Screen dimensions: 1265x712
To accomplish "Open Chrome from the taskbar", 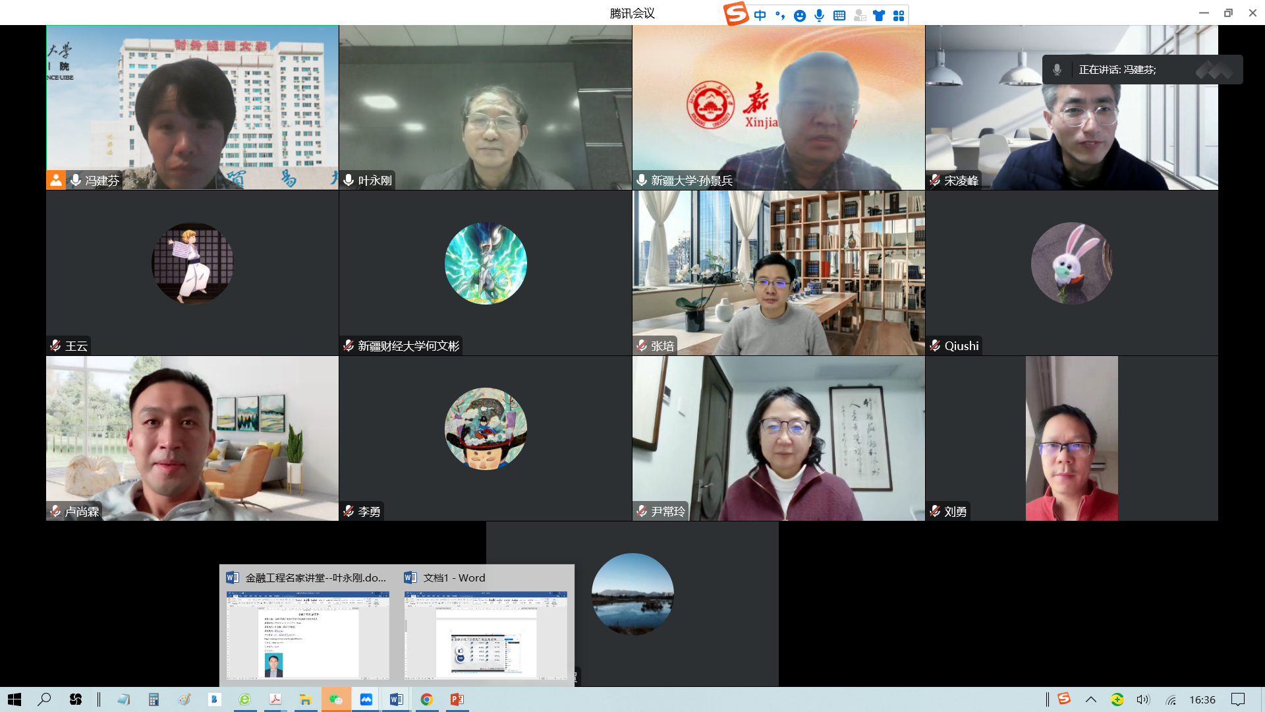I will pos(427,699).
